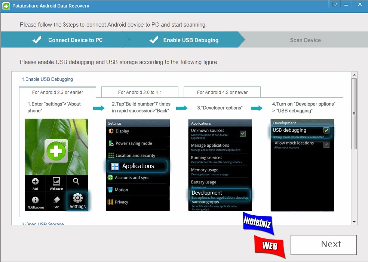Screen dimensions: 368x262
Task: Click Battery usage text
Action: tap(203, 182)
